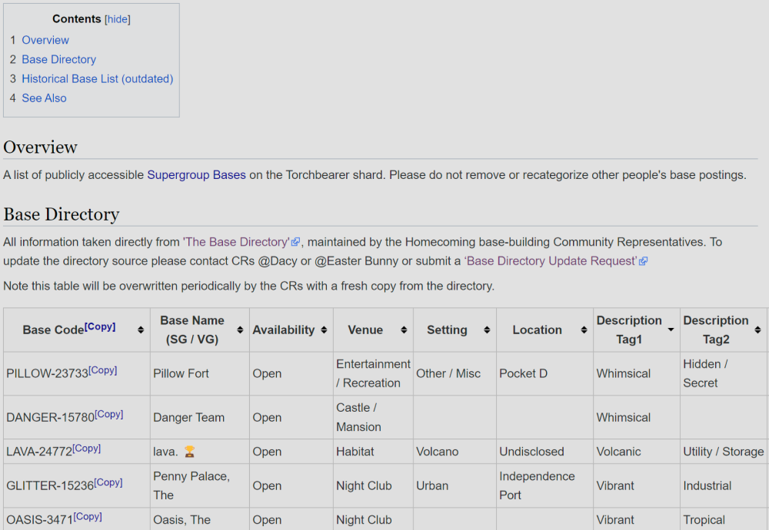
Task: Sort by Description Tag1 arrow
Action: pos(671,330)
